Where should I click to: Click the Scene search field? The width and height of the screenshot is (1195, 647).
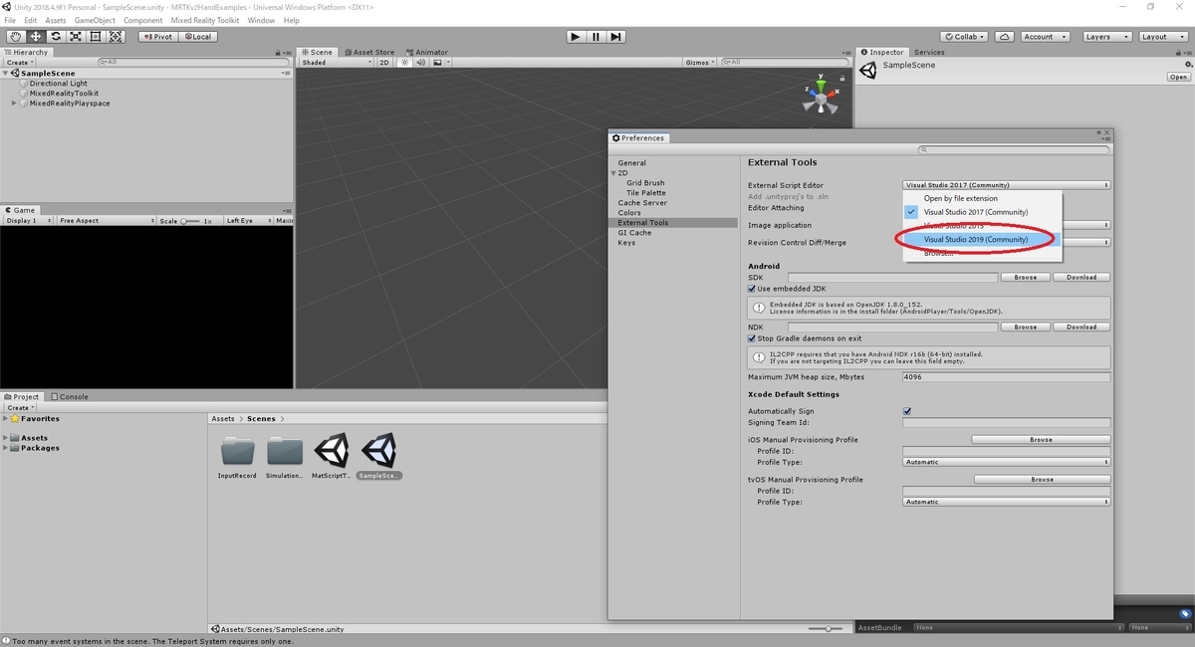(x=785, y=62)
